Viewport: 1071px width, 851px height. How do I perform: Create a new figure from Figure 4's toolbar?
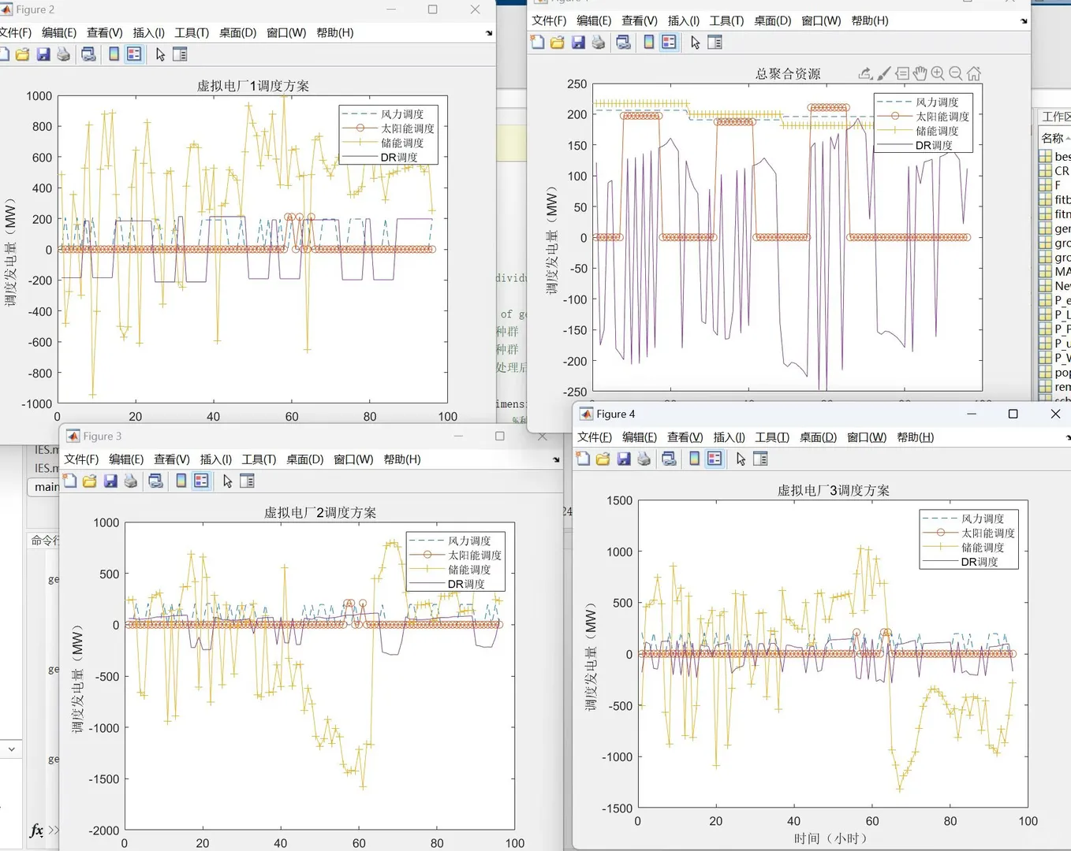(x=583, y=459)
